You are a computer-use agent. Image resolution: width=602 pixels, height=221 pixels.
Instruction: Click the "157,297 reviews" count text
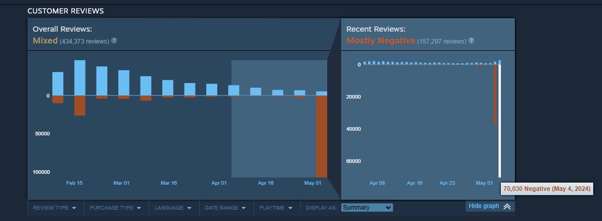(x=441, y=41)
